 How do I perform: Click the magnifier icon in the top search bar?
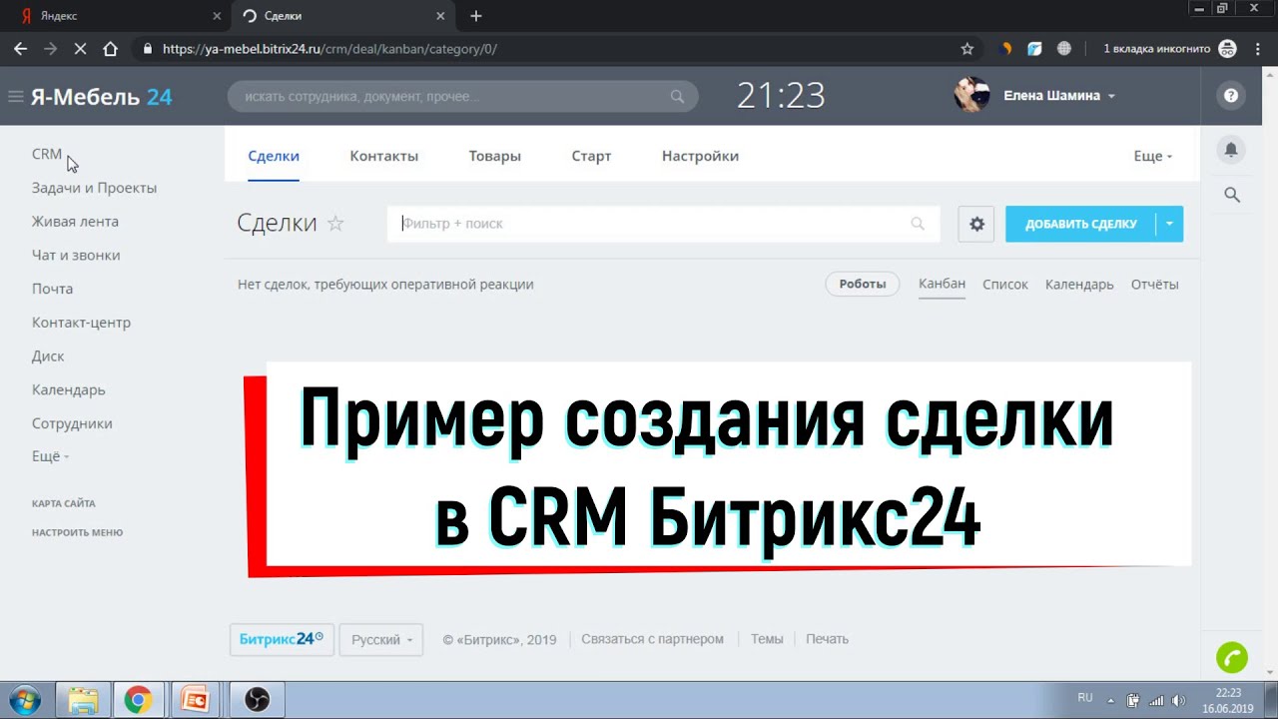(x=677, y=97)
